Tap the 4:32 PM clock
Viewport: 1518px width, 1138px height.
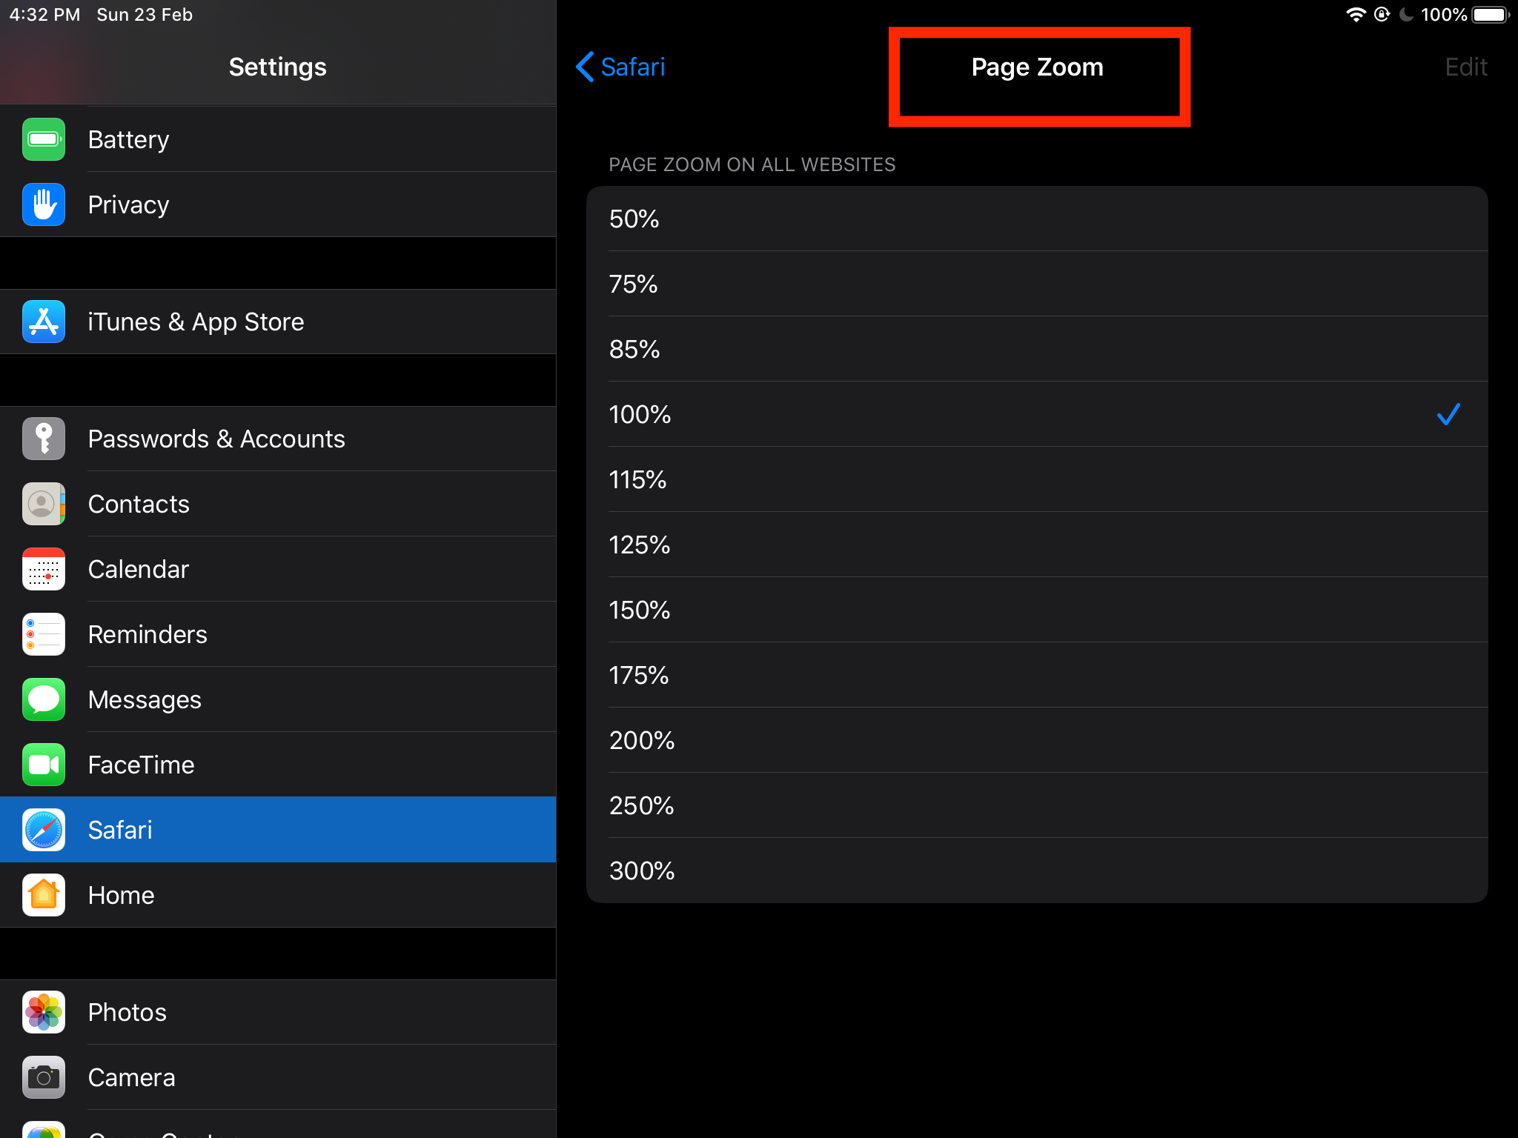point(44,15)
